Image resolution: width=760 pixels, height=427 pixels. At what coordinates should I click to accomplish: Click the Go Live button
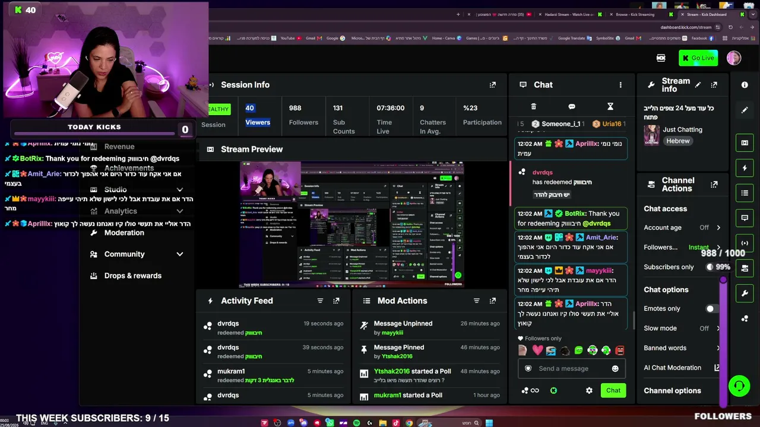[698, 58]
